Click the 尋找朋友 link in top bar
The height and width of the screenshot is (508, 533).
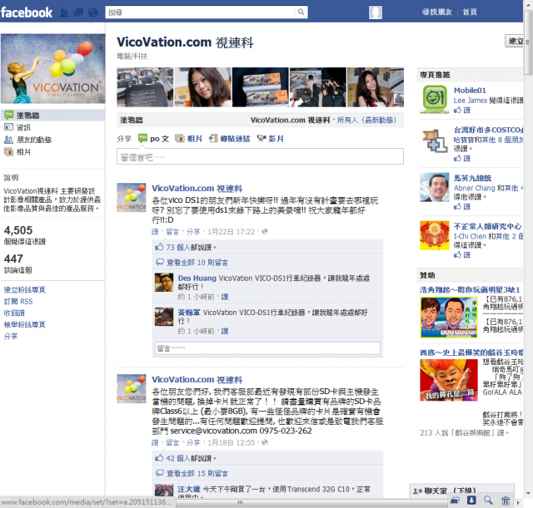[437, 12]
